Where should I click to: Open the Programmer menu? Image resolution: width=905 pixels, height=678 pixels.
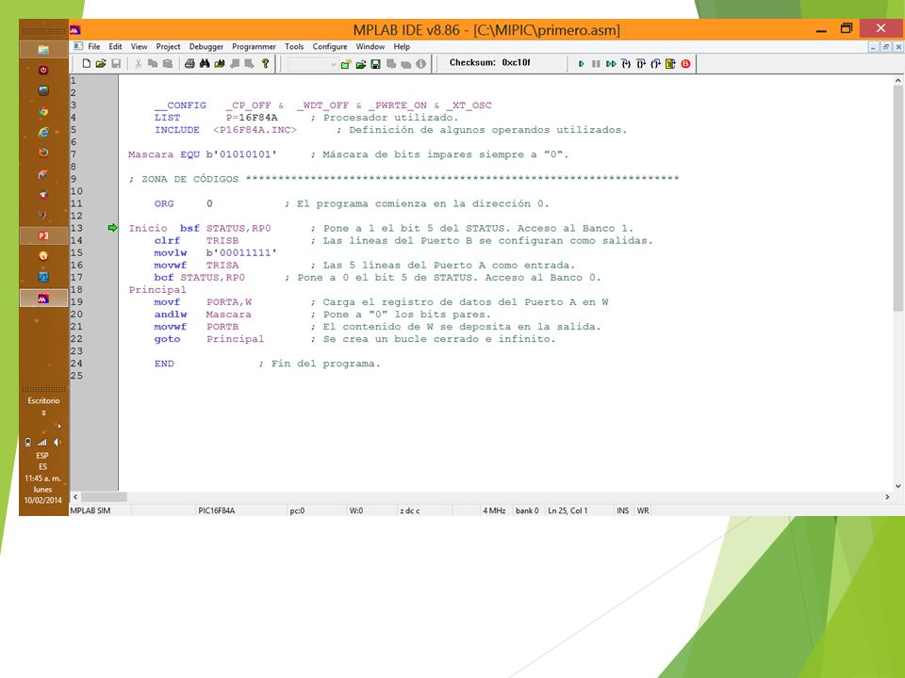tap(254, 47)
